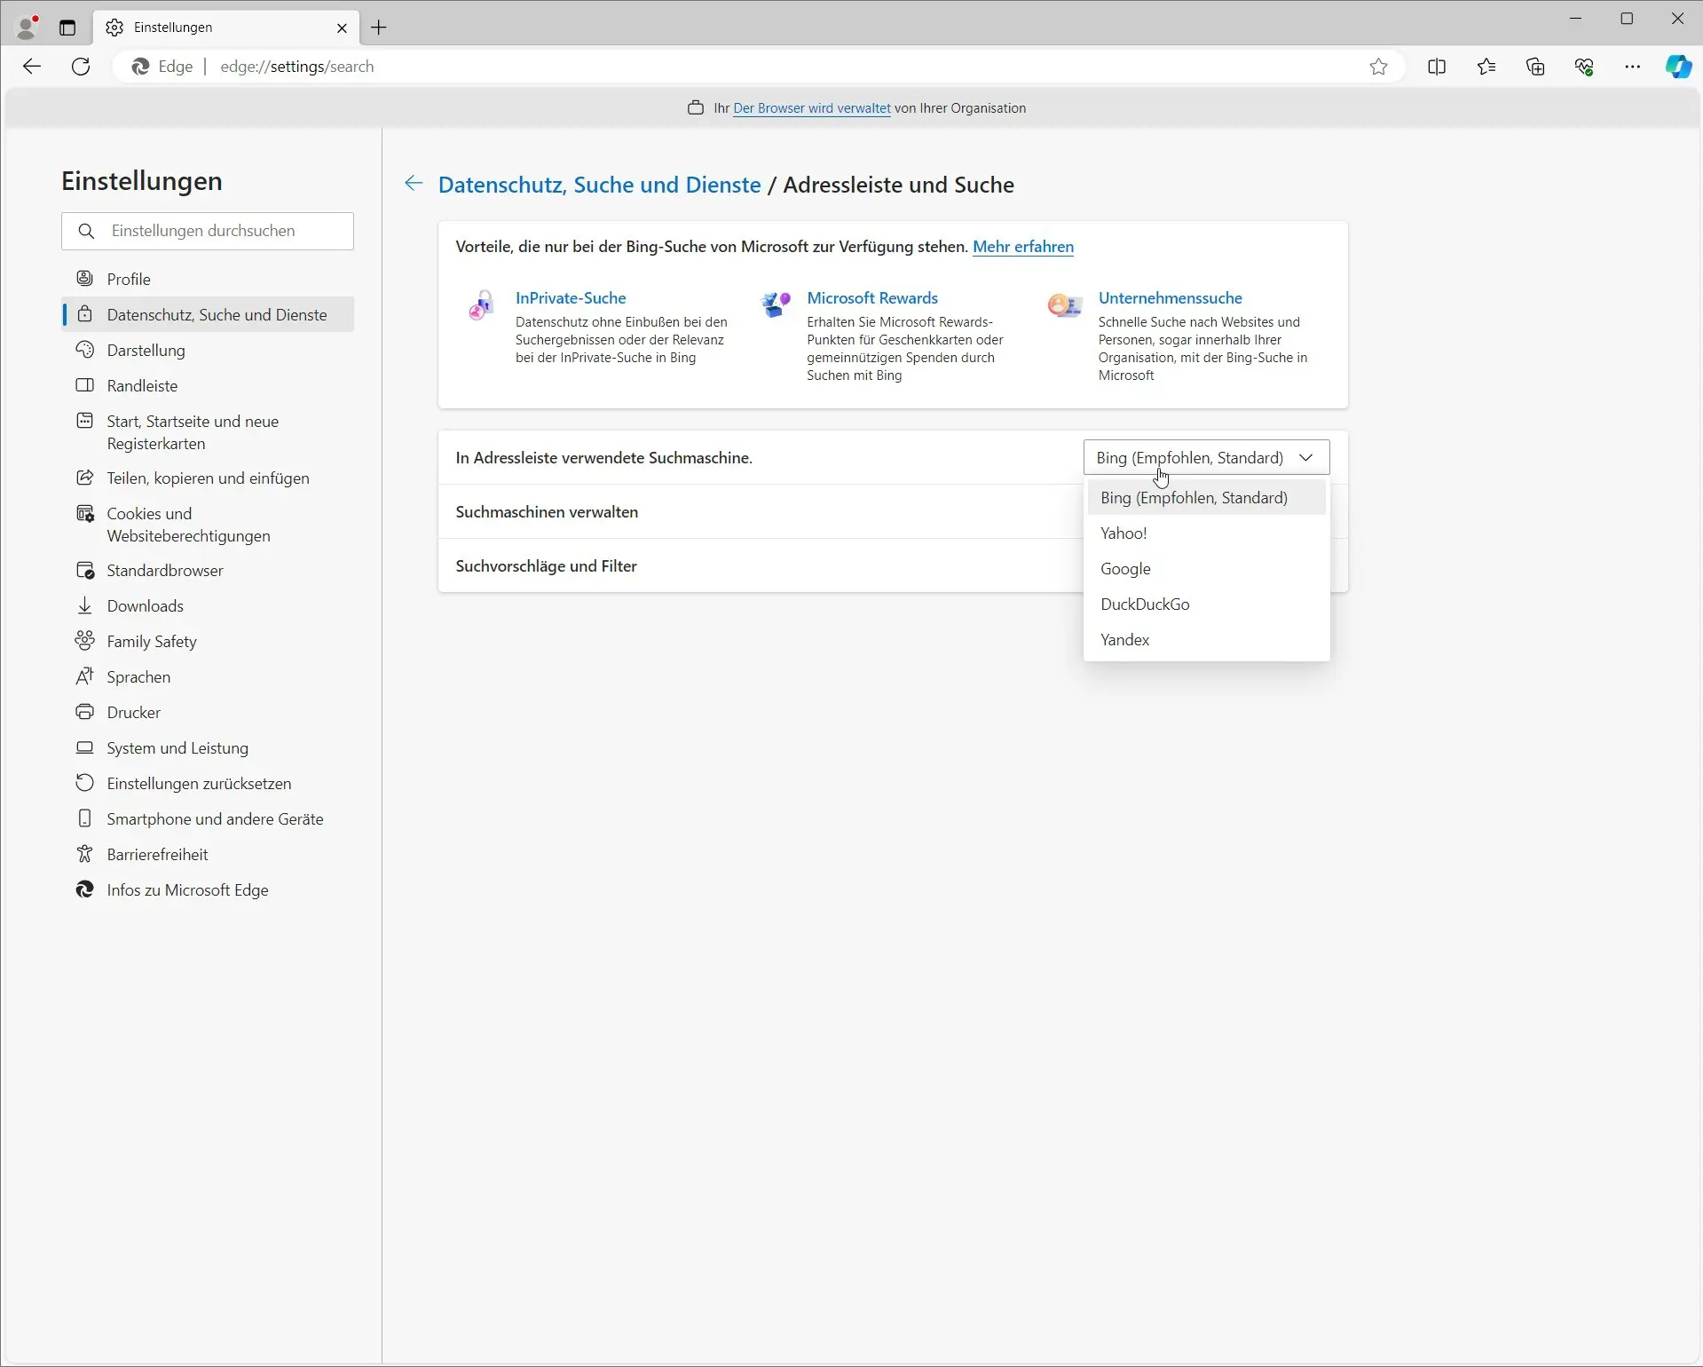Reload the page with the refresh icon
The height and width of the screenshot is (1367, 1703).
click(x=81, y=67)
